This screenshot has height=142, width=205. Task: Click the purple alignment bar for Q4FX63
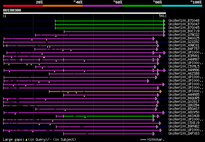(108, 134)
